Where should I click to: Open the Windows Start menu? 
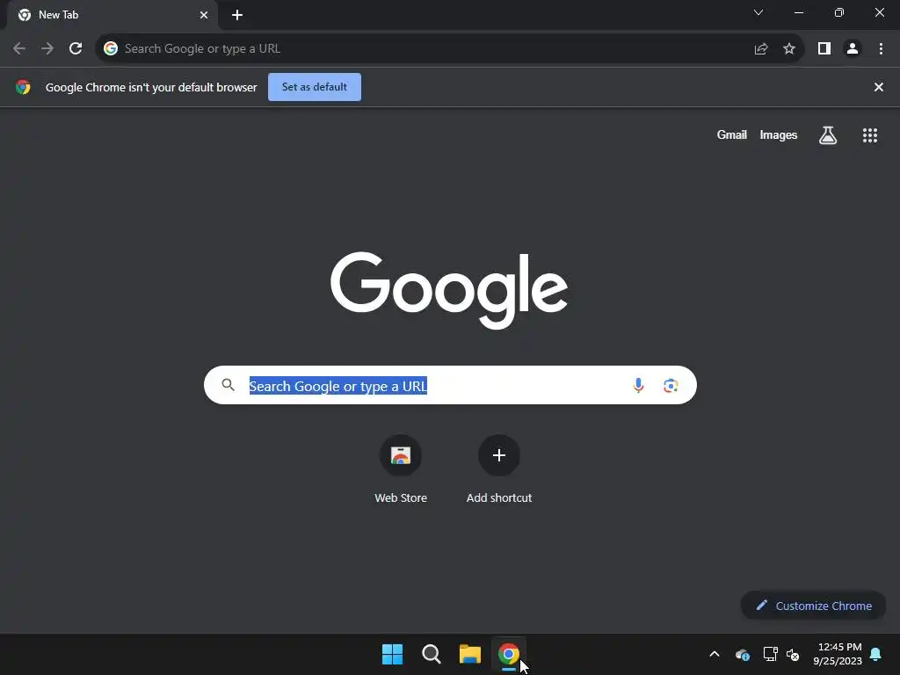[x=393, y=654]
